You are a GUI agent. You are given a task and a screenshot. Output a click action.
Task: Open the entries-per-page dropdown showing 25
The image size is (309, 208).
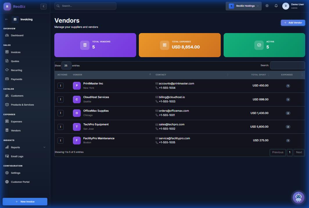pyautogui.click(x=66, y=65)
